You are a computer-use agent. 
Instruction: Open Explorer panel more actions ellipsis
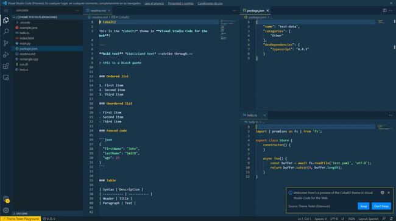[77, 10]
